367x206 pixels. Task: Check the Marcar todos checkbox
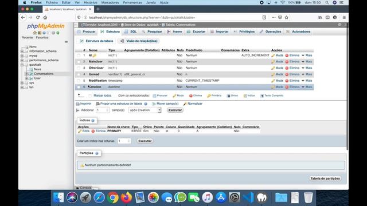tap(90, 96)
